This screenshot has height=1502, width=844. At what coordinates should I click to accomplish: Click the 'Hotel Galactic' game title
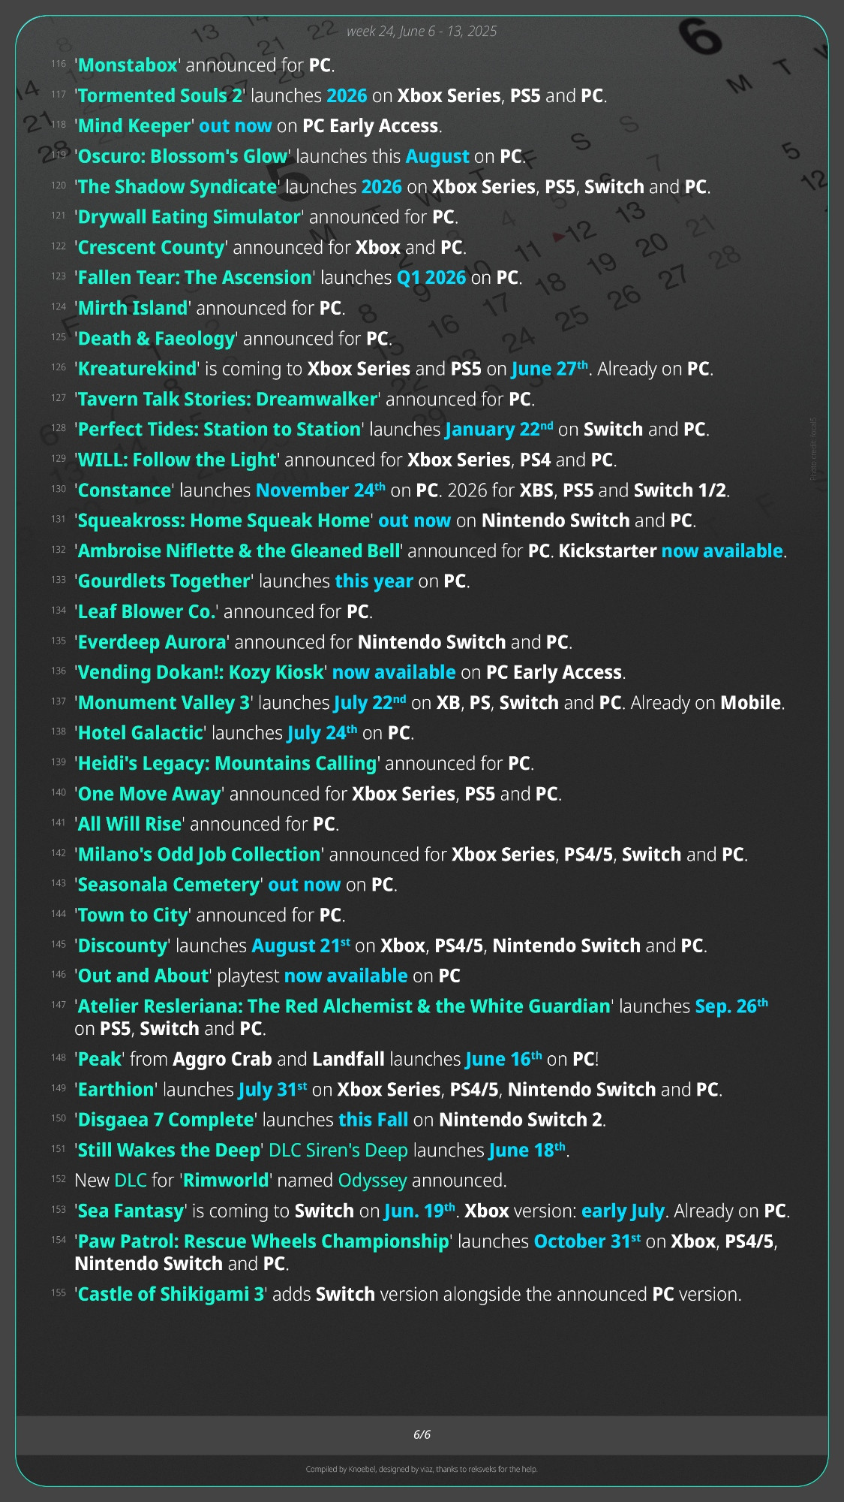coord(140,732)
